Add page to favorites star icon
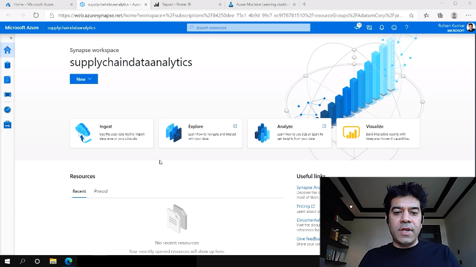The image size is (476, 267). point(411,15)
